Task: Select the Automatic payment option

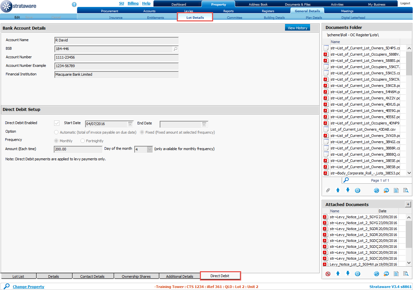Action: coord(56,132)
